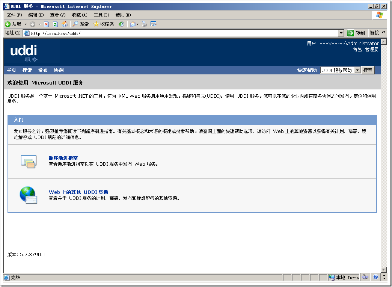
Task: Click 查看关于 UDDI 服务的计划 description text
Action: click(114, 198)
